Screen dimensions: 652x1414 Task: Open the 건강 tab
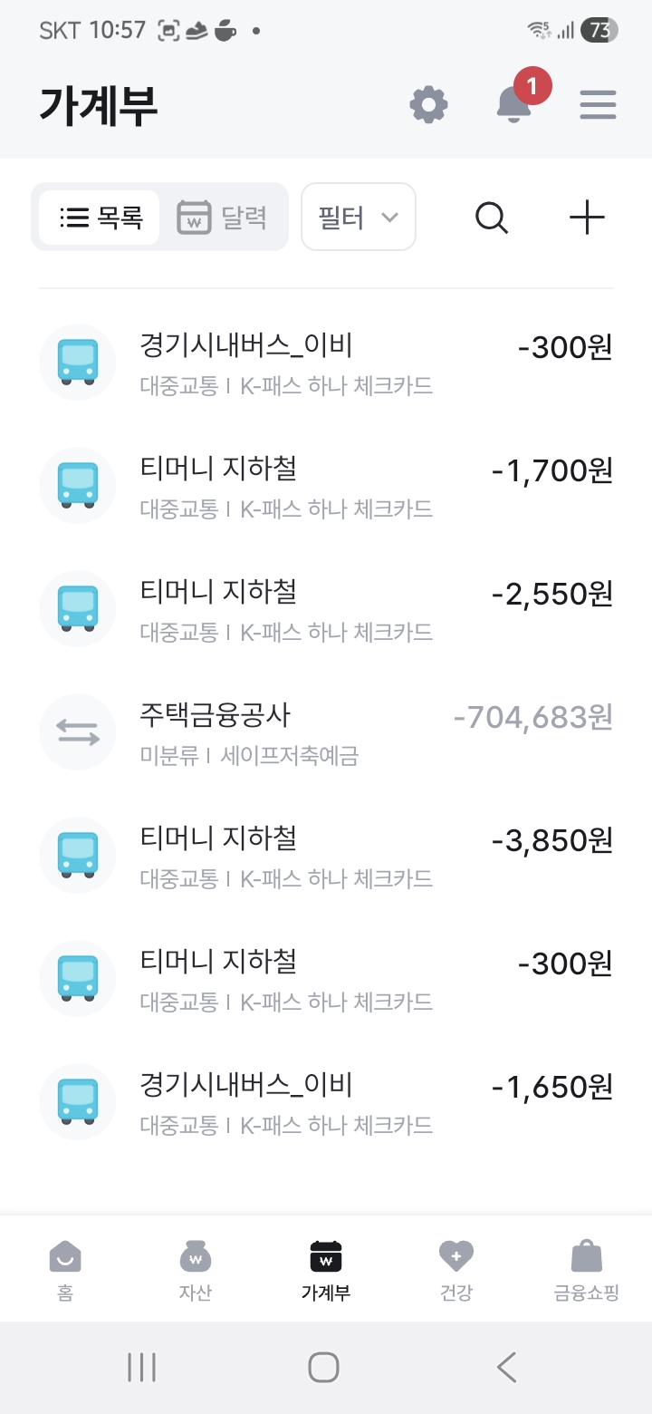pyautogui.click(x=455, y=1270)
